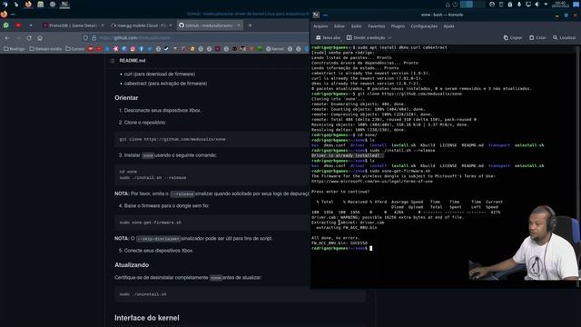Open the Steam bookmark icon

[167, 48]
